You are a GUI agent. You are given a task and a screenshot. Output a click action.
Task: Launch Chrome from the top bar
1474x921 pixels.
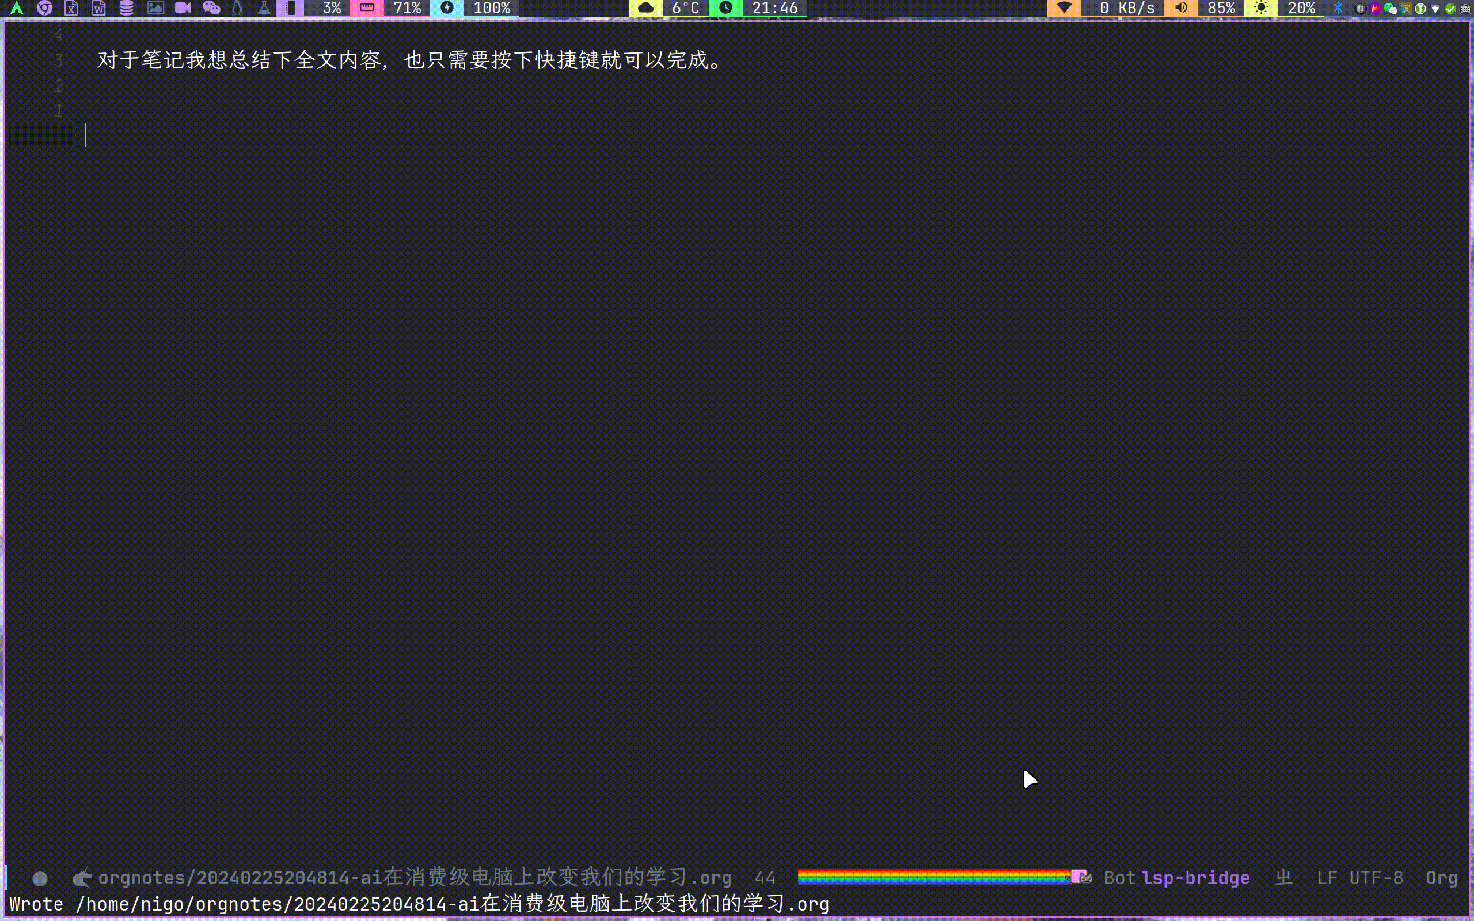click(x=44, y=8)
